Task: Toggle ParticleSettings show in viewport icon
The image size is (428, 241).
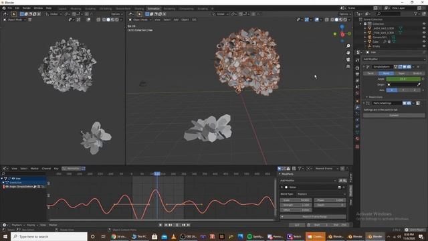Action: (405, 103)
